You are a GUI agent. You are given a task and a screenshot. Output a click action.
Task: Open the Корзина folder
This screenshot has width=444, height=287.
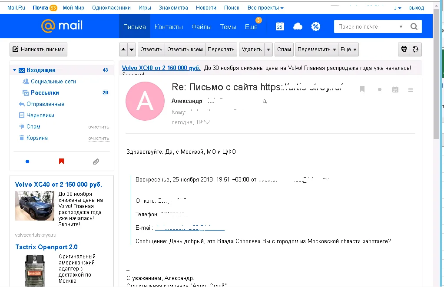tap(37, 138)
